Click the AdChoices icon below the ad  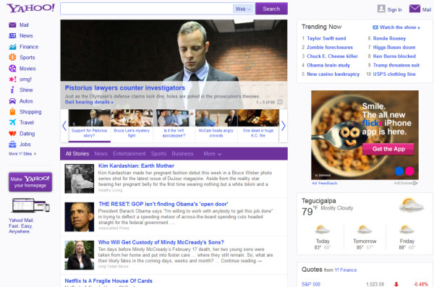point(415,183)
